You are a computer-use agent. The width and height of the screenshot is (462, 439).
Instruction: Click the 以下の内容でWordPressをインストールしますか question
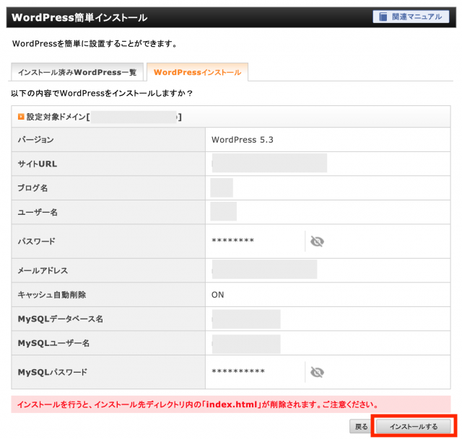point(102,93)
